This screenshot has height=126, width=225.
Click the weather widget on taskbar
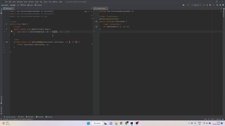[x=6, y=123]
